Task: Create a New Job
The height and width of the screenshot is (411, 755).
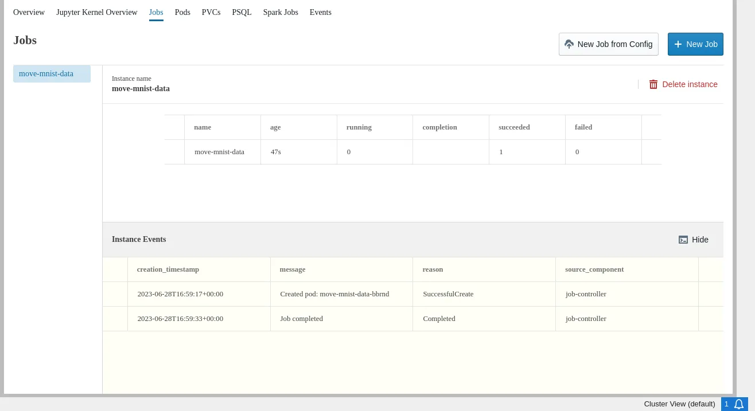Action: [695, 44]
